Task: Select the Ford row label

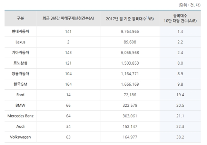Action: pyautogui.click(x=20, y=95)
